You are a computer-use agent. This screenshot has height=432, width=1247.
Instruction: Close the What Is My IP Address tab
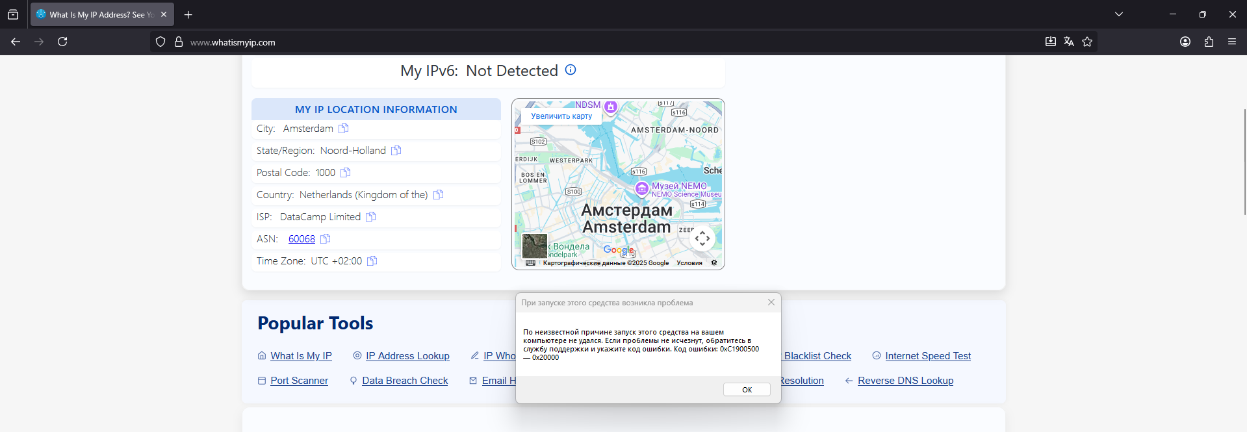pyautogui.click(x=164, y=14)
